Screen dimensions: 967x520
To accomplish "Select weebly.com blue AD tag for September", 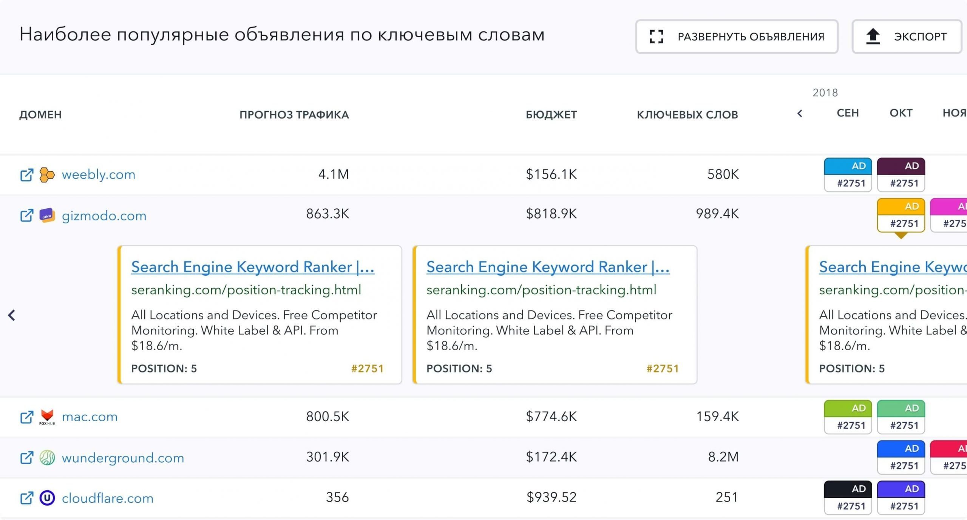I will pyautogui.click(x=848, y=175).
